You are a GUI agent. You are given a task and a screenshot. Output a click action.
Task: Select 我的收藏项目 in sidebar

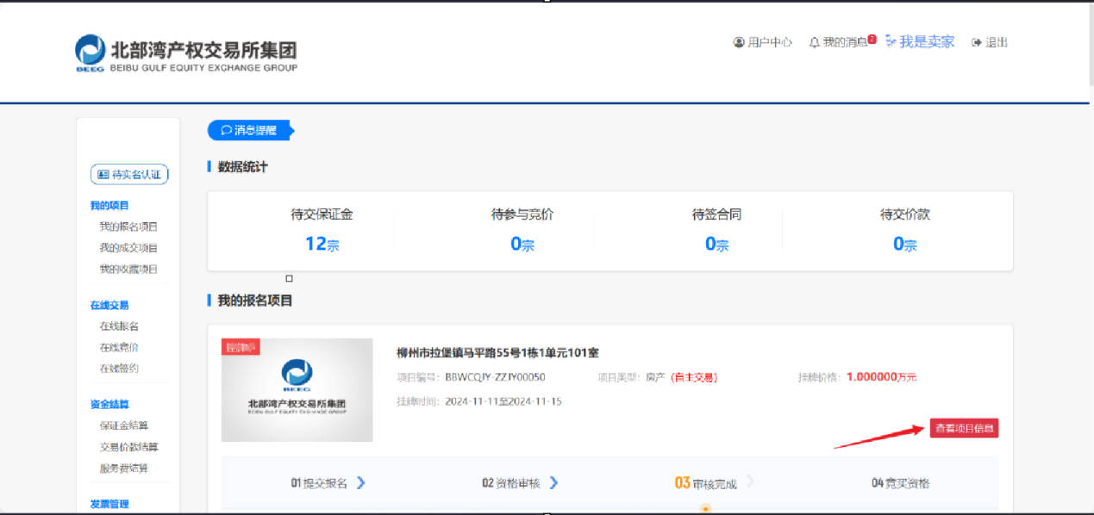point(128,270)
